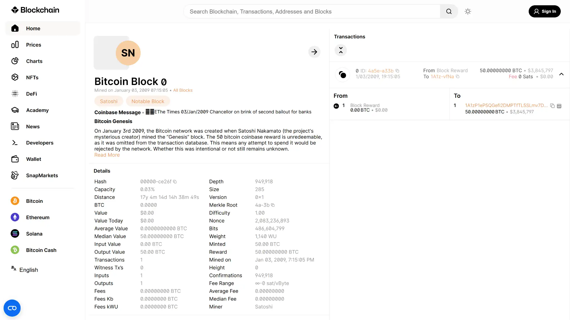Open the English language selector
This screenshot has width=570, height=320.
pos(25,270)
